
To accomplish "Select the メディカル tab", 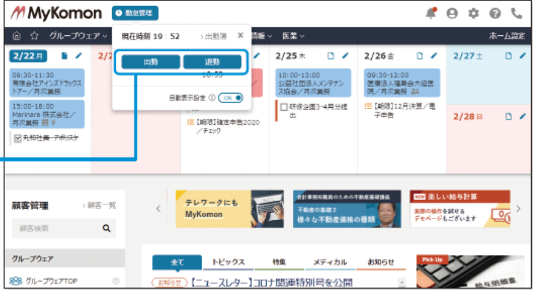I will coord(330,262).
